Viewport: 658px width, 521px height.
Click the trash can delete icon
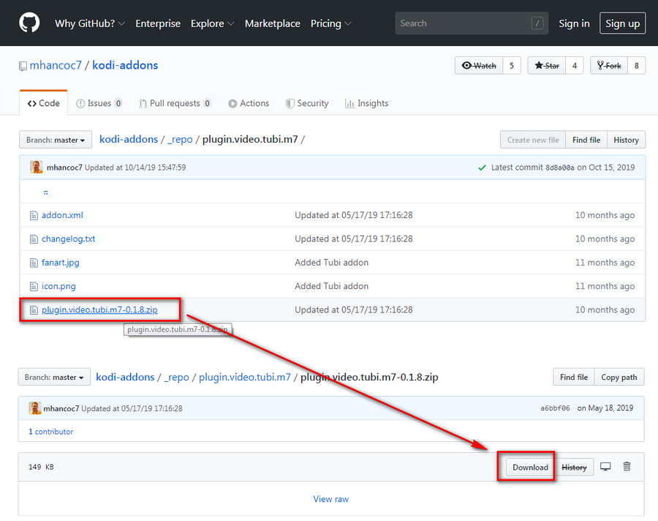click(627, 466)
